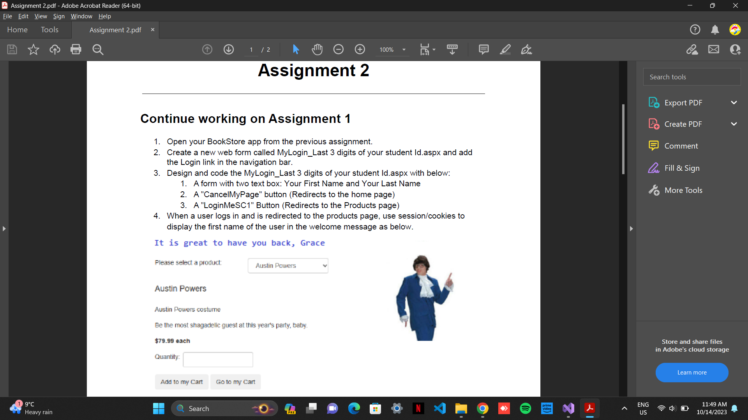This screenshot has height=420, width=748.
Task: Select the Highlight text pen tool
Action: point(505,49)
